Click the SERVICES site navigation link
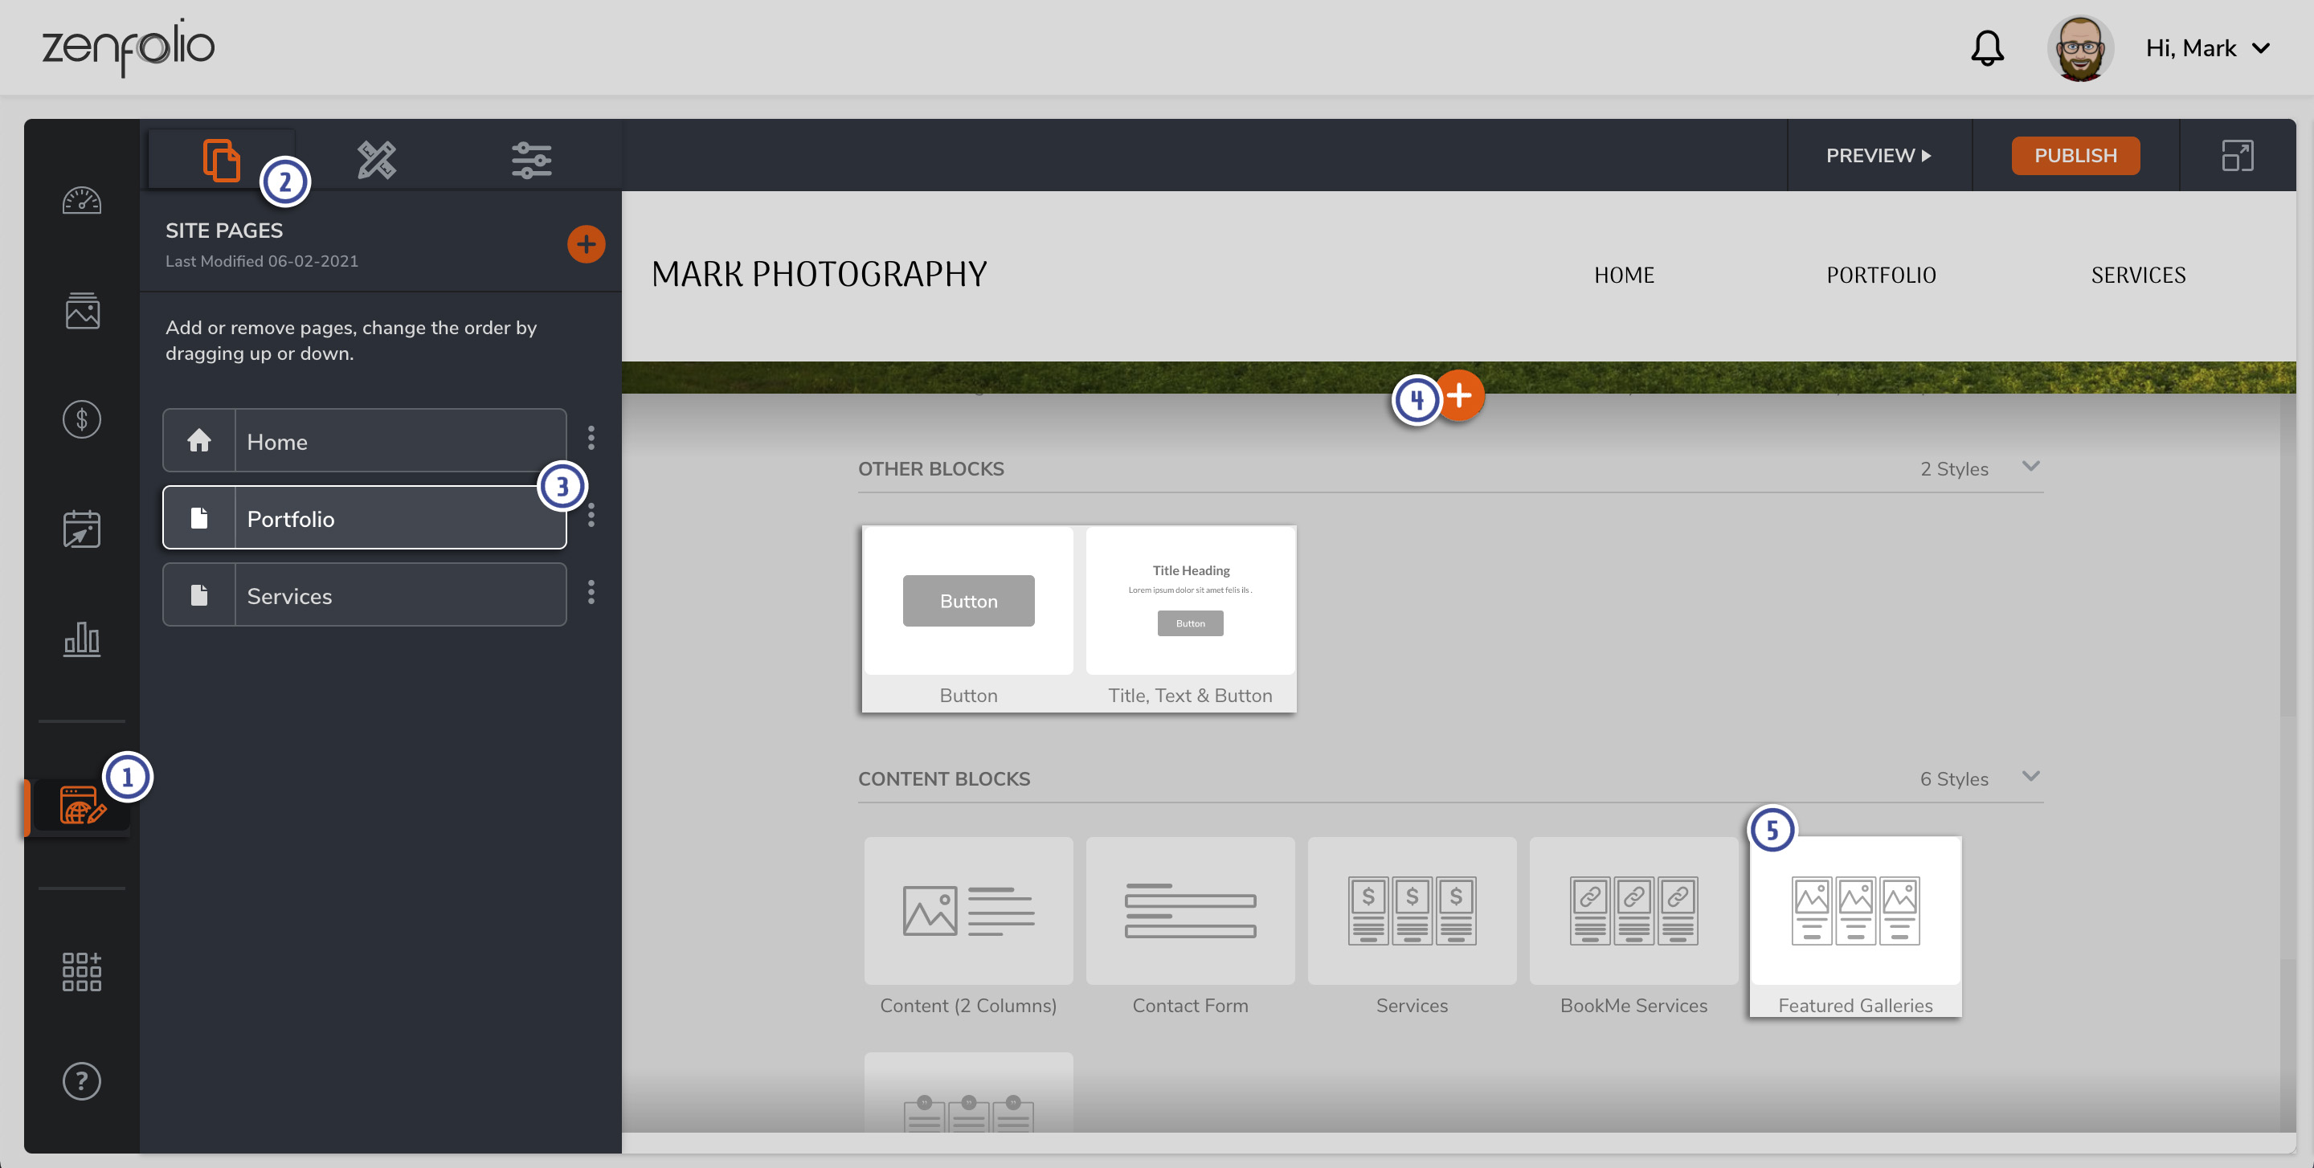 click(2138, 275)
